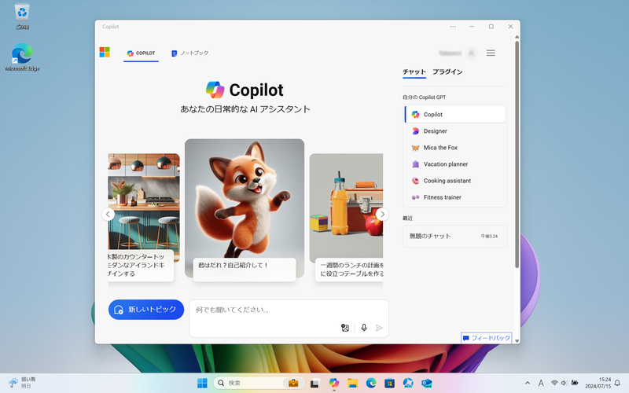Open notifications bell icon

[x=618, y=383]
